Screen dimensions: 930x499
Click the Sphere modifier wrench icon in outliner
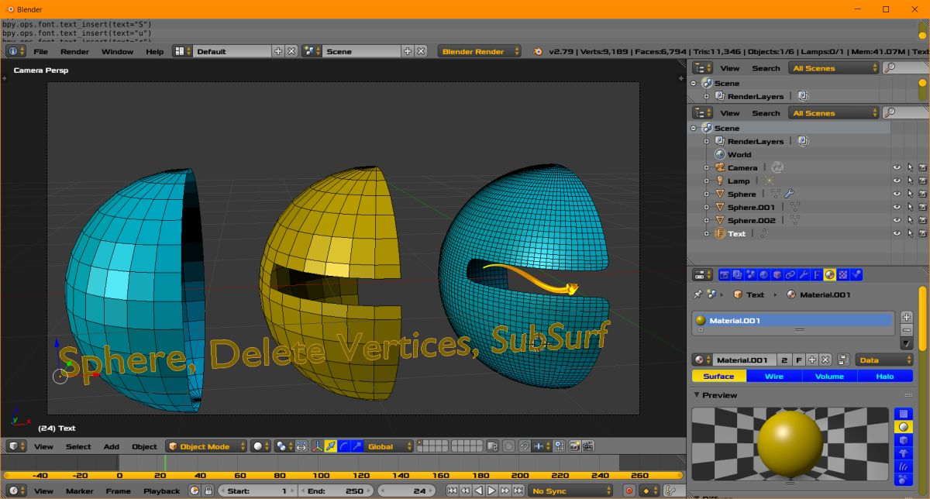(789, 194)
